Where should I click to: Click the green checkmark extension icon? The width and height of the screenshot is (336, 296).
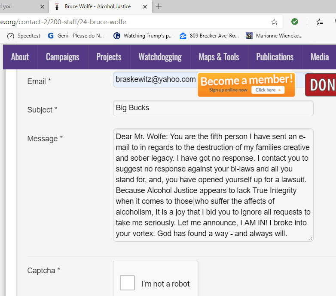pyautogui.click(x=295, y=22)
